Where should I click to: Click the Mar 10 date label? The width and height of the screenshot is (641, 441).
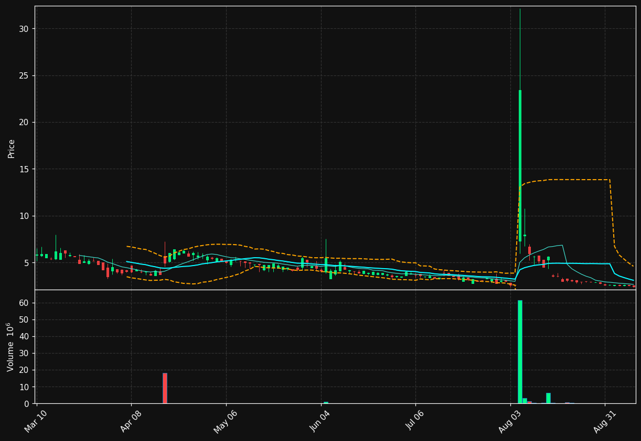point(36,422)
